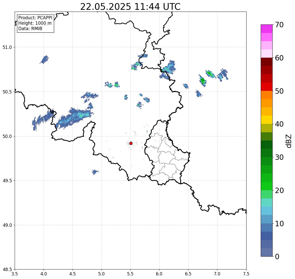Image resolution: width=295 pixels, height=279 pixels.
Task: Click the longitude tick label '5.0'
Action: (x=102, y=274)
